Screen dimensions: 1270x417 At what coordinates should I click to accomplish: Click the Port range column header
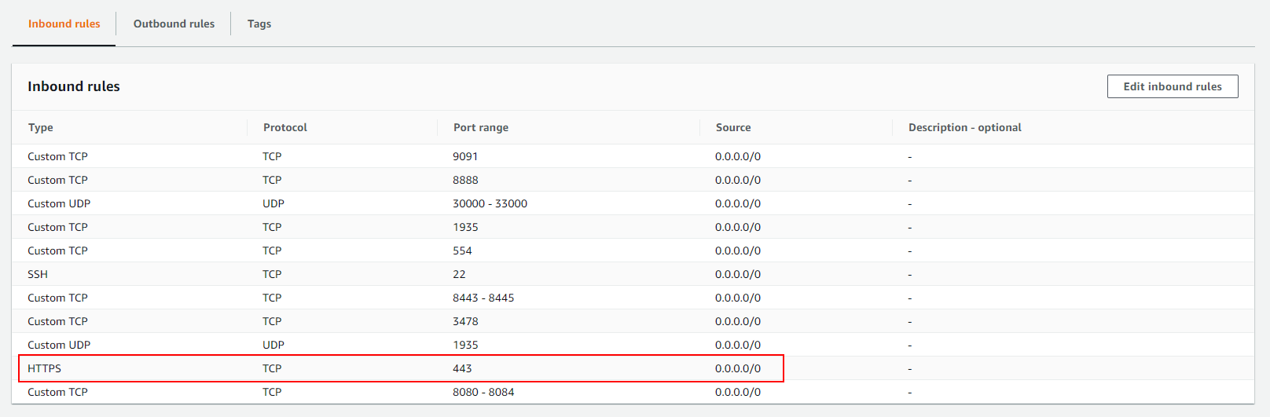(x=480, y=127)
